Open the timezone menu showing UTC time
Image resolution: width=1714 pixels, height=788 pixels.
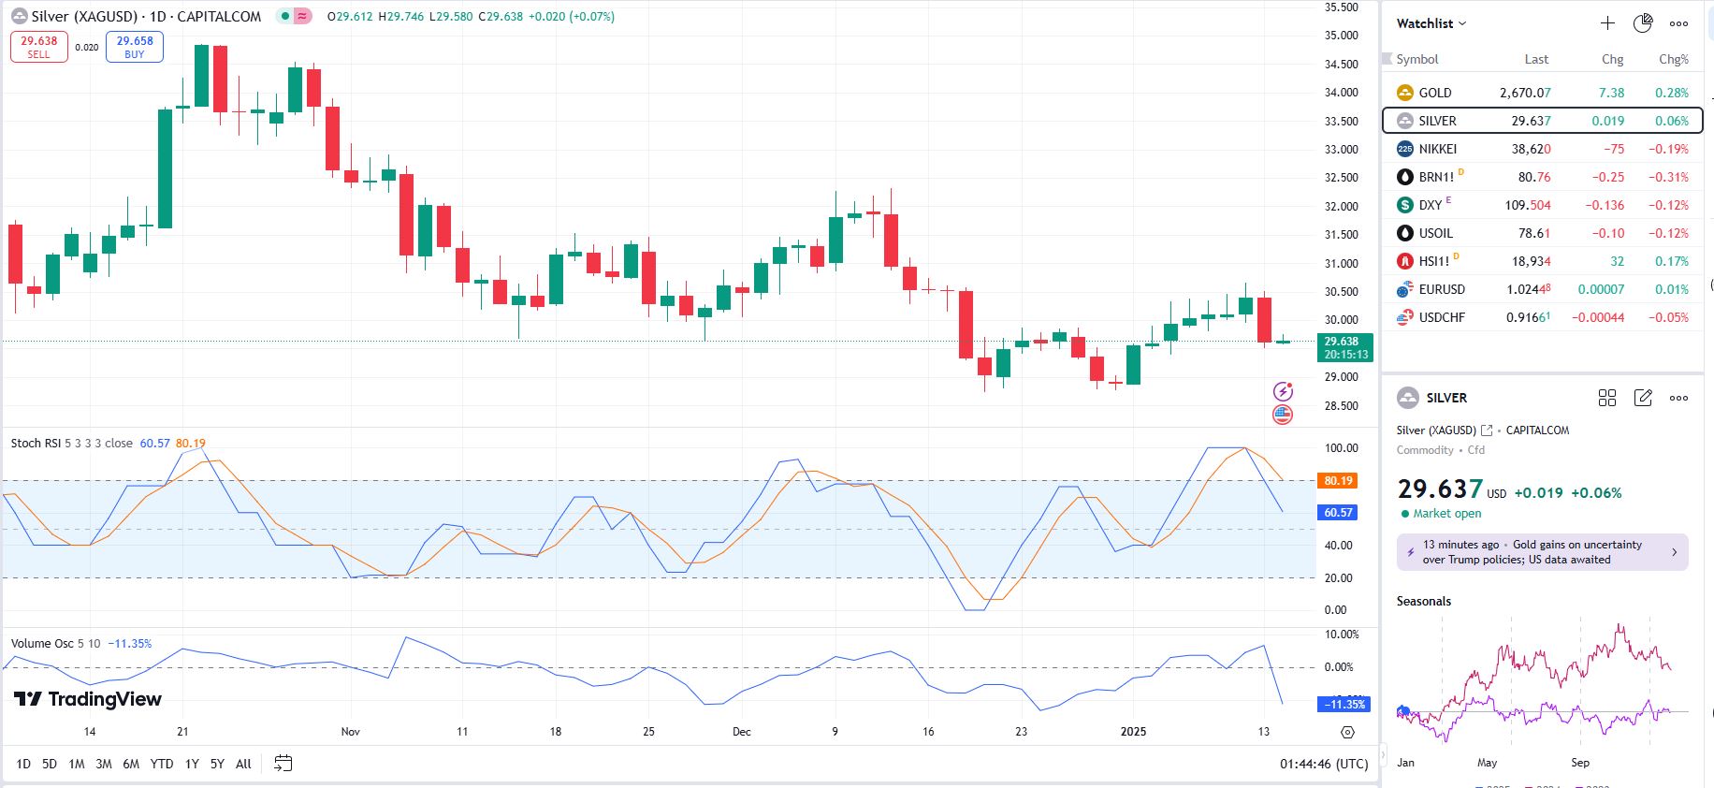click(x=1324, y=764)
